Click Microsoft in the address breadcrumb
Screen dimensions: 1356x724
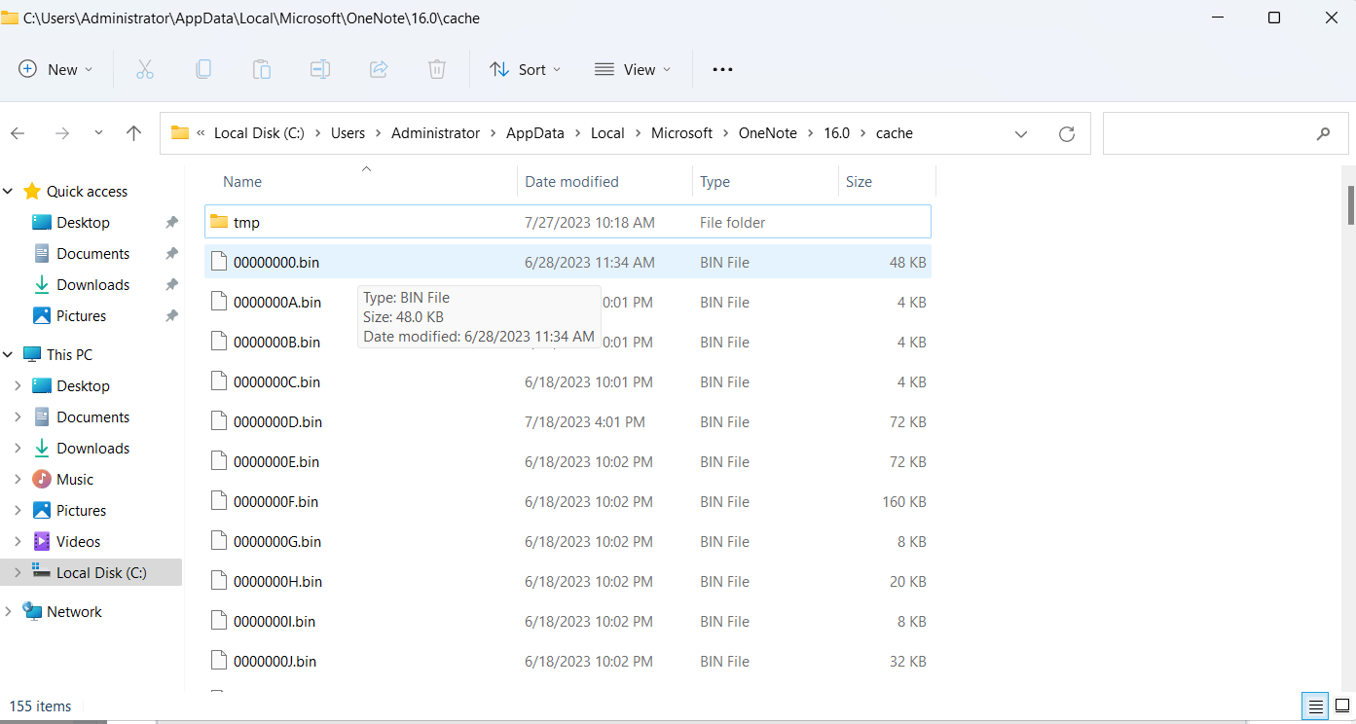(x=681, y=133)
